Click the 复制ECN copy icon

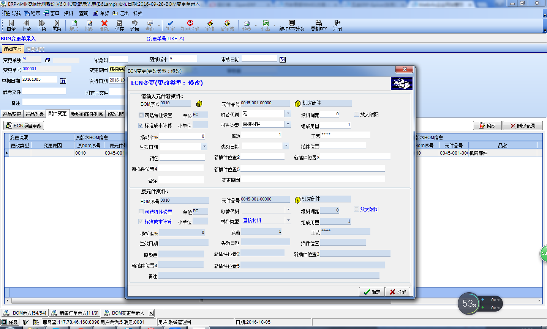[318, 26]
